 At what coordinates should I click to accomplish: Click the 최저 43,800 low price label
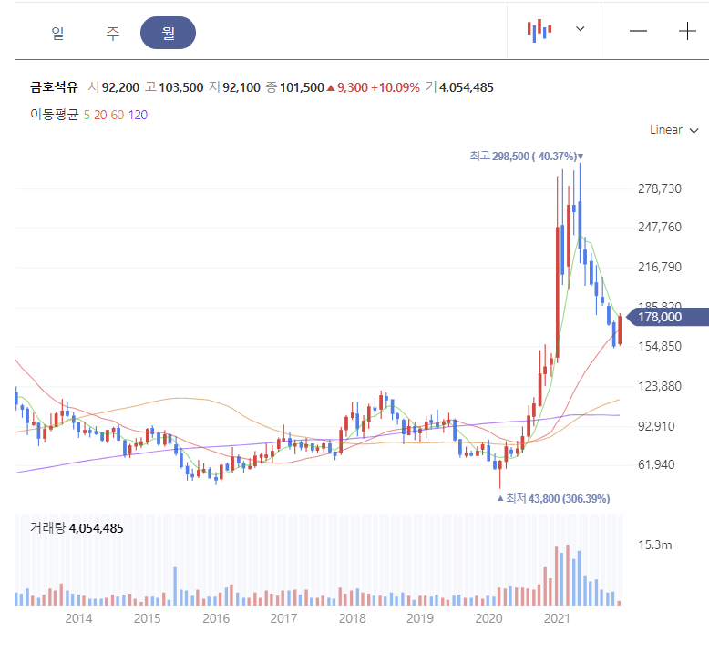click(x=554, y=498)
